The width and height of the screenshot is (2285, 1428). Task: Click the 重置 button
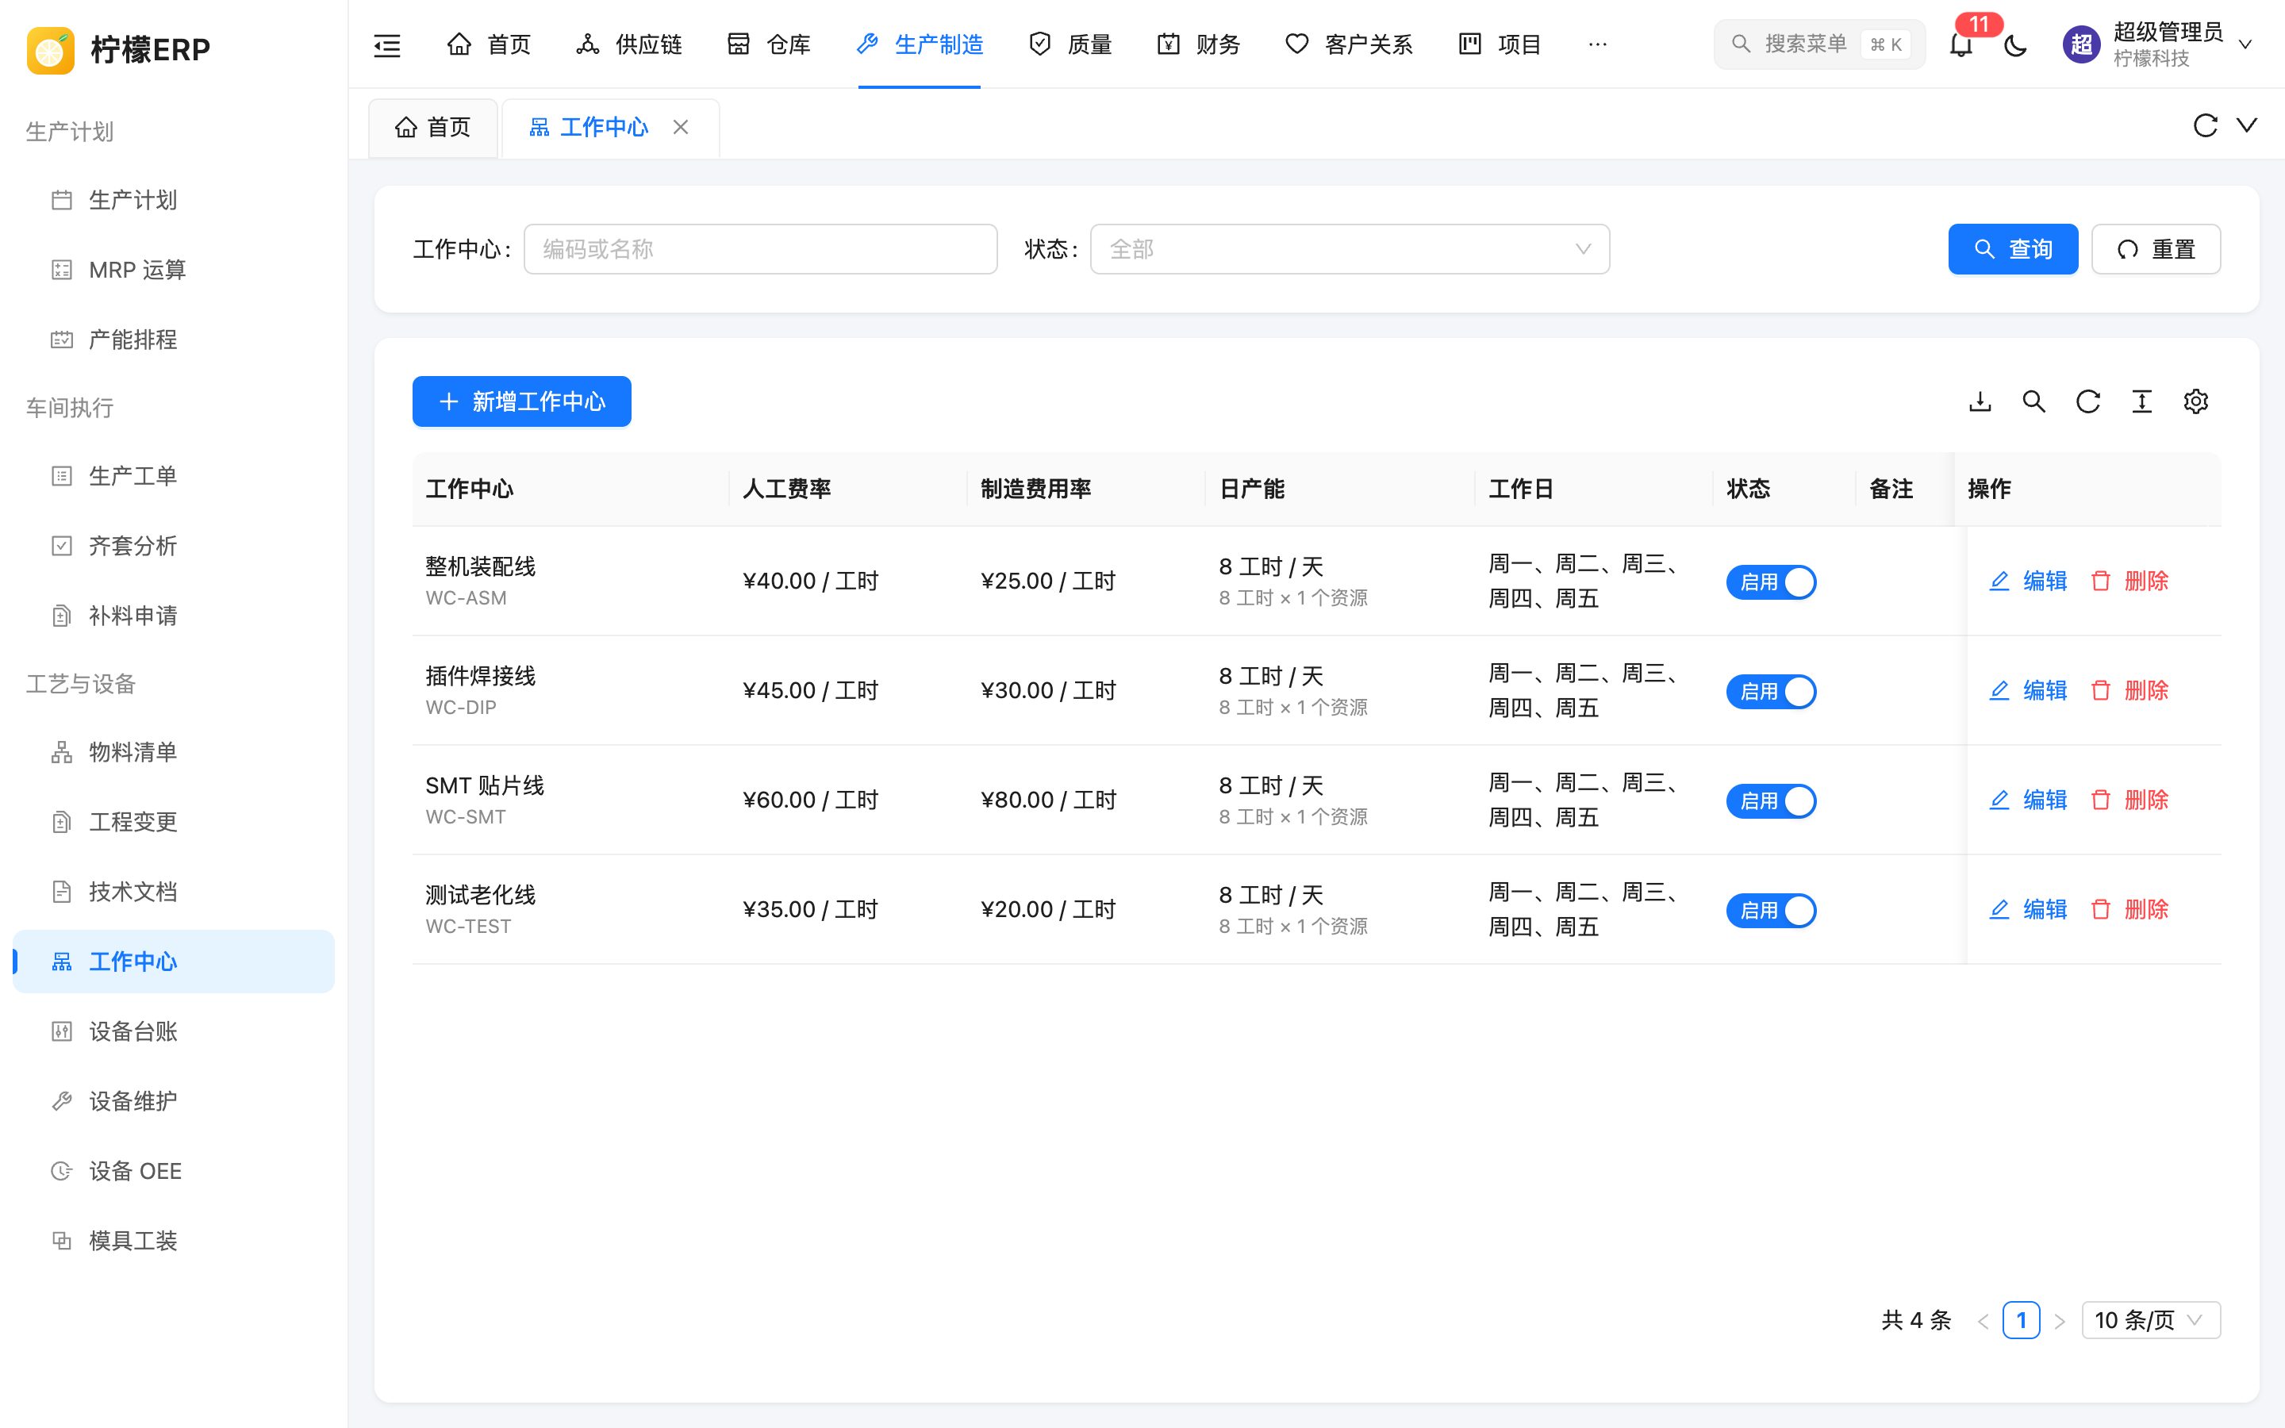coord(2156,249)
